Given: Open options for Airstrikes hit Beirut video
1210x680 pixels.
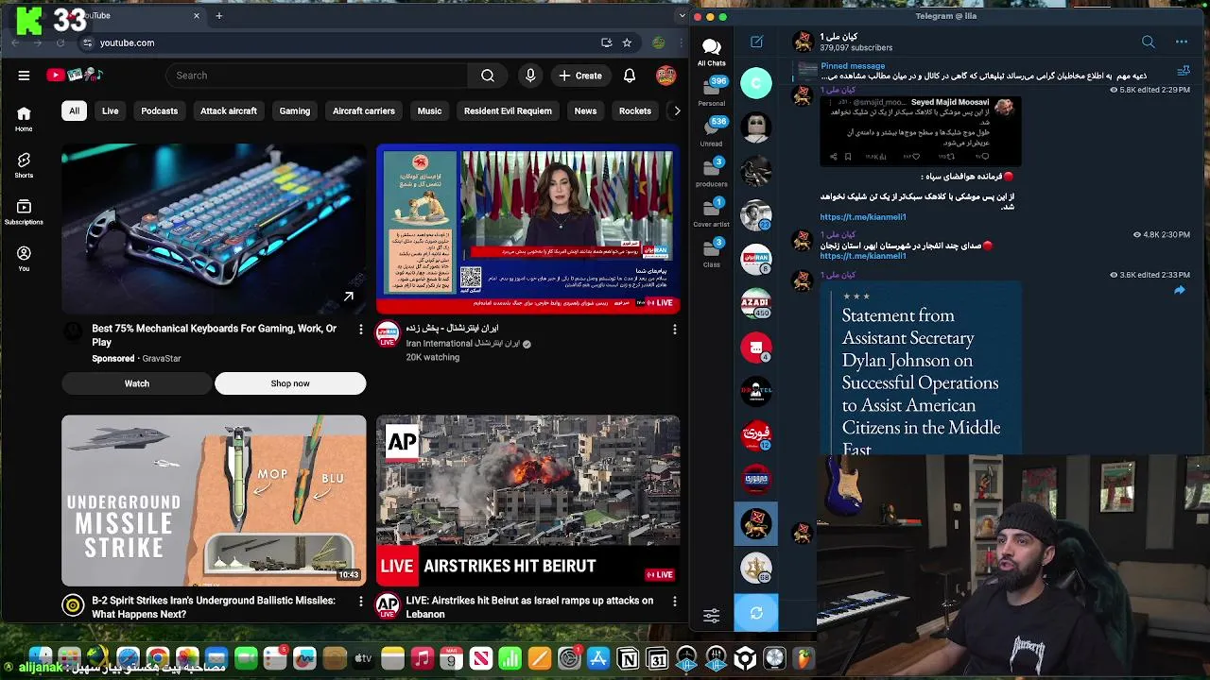Looking at the screenshot, I should click(674, 601).
